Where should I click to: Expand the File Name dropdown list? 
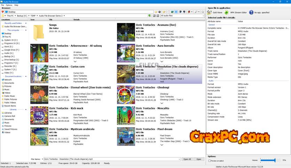click(179, 159)
